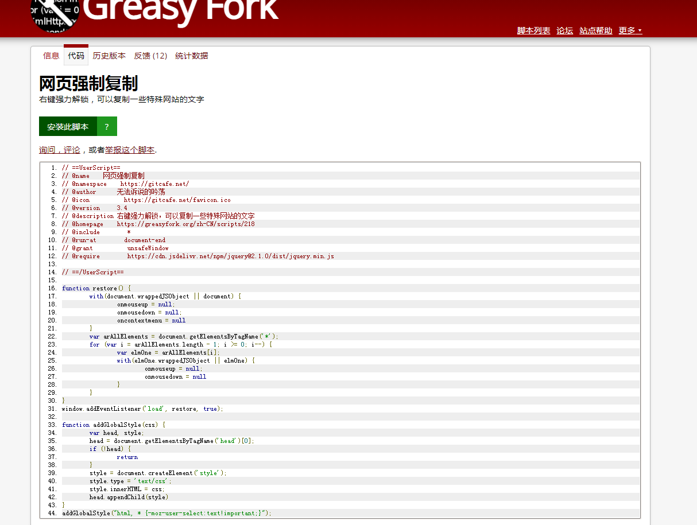Click the ? install help button
The image size is (697, 525).
coord(107,126)
